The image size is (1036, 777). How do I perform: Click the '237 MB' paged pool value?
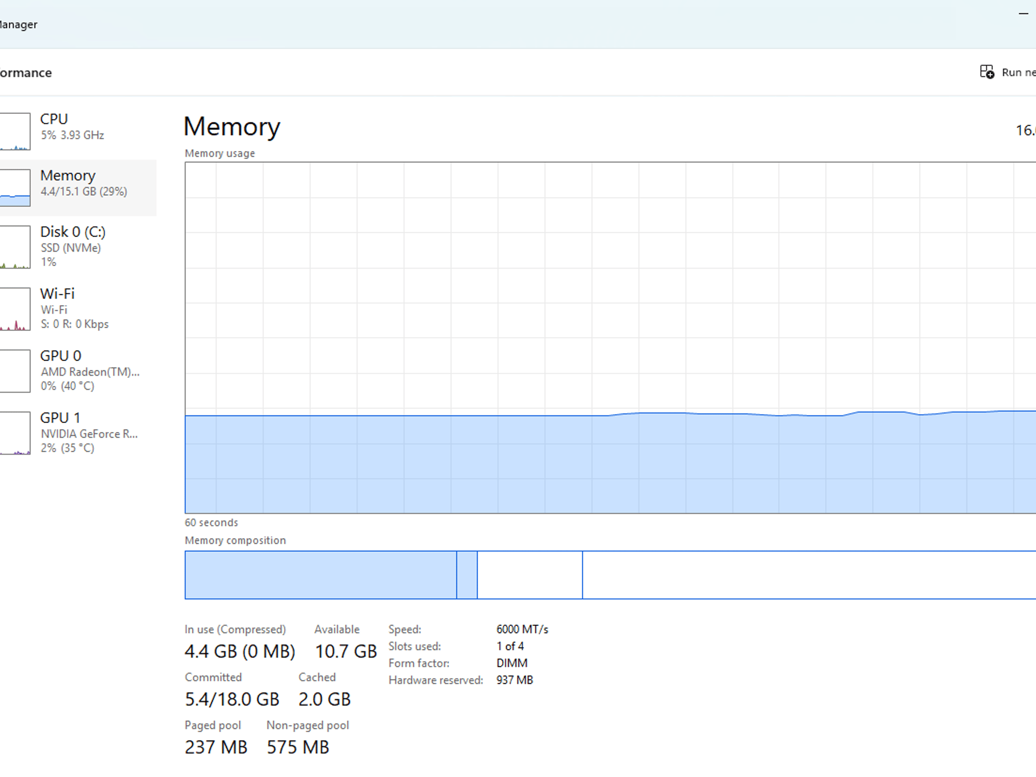tap(216, 747)
